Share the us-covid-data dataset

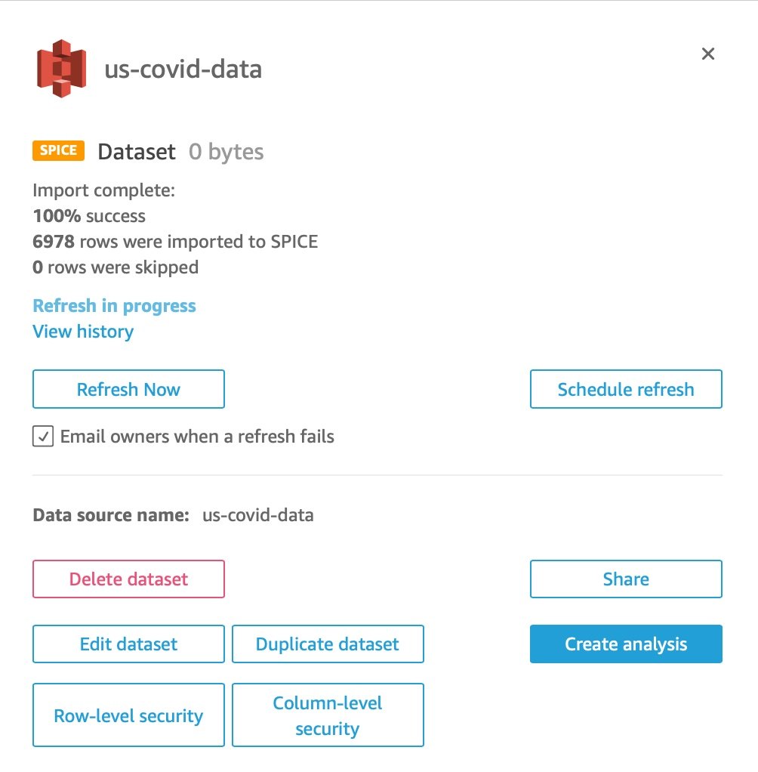click(625, 579)
